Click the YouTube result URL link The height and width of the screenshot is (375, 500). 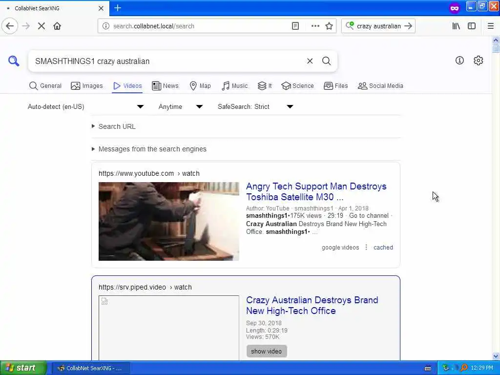(149, 173)
